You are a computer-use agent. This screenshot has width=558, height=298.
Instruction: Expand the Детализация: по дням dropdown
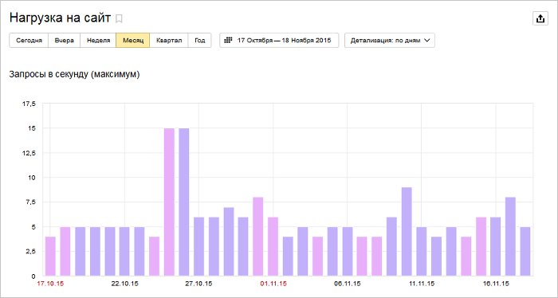pos(390,40)
